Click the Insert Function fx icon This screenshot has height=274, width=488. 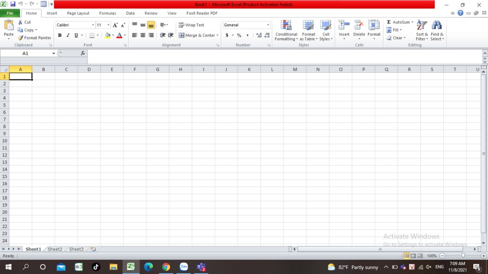(83, 53)
